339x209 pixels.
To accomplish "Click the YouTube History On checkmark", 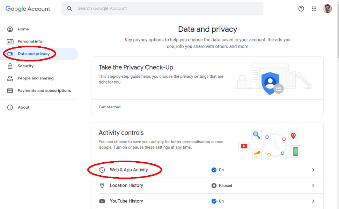I will (214, 201).
